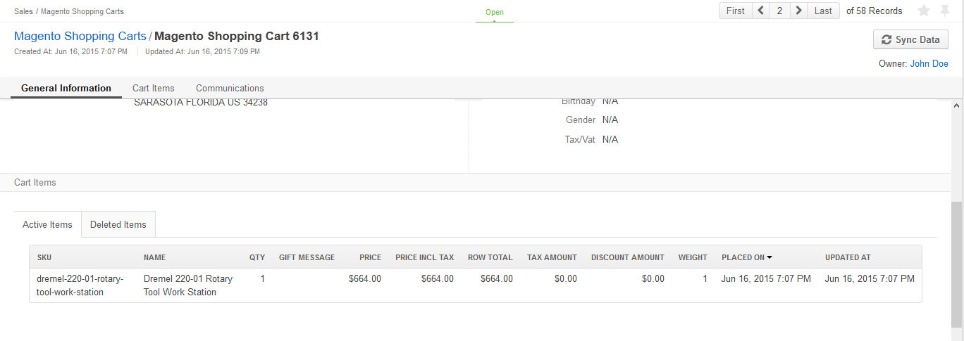
Task: Sort by the Gift Message column
Action: (x=307, y=257)
